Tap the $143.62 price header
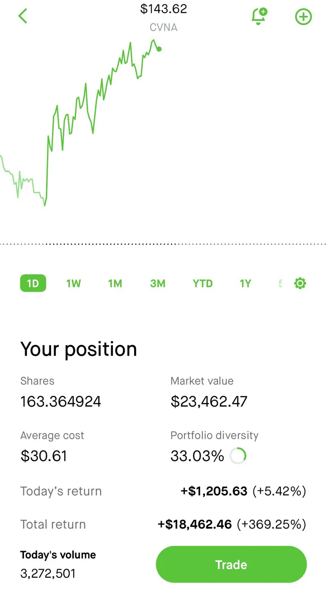Image resolution: width=327 pixels, height=600 pixels. [163, 9]
